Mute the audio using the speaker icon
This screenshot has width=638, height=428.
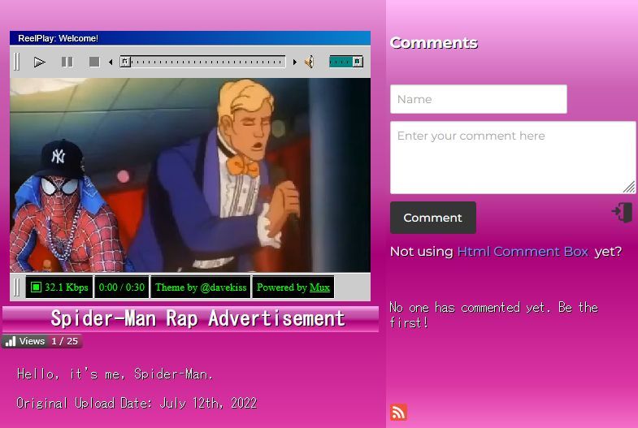click(x=309, y=62)
